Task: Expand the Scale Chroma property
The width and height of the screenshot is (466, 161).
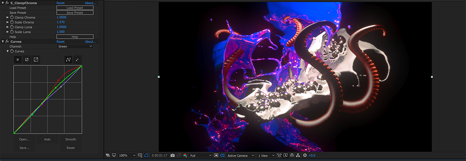Action: tap(8, 22)
